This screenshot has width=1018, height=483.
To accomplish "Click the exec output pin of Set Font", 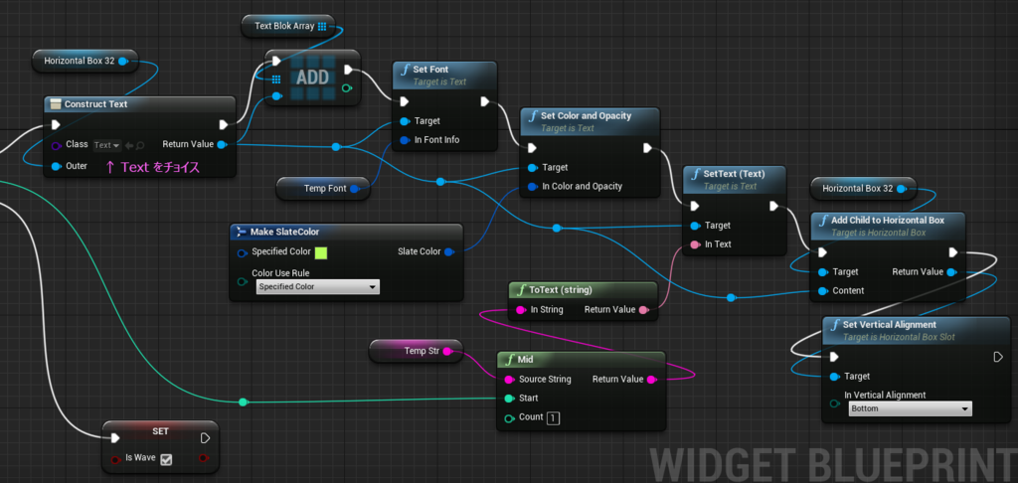I will pyautogui.click(x=485, y=101).
